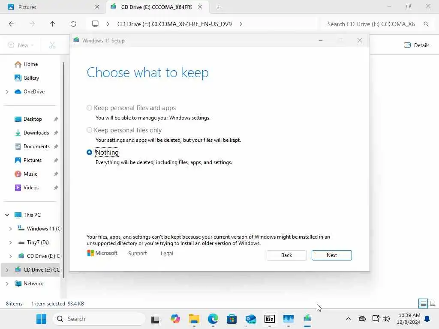This screenshot has width=439, height=329.
Task: Click the volume speaker tray icon
Action: pos(386,319)
